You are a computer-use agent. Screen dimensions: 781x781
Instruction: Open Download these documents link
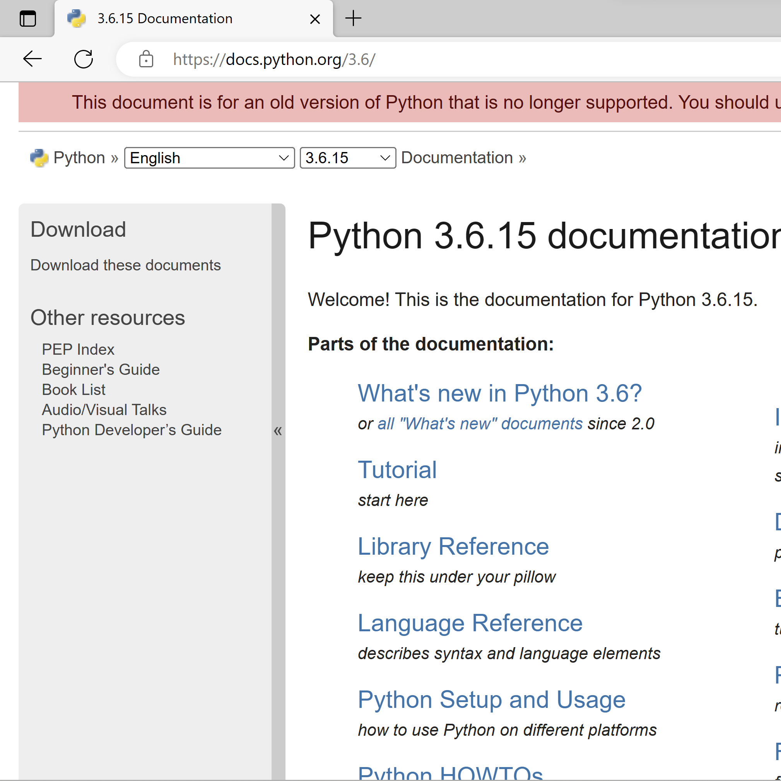pyautogui.click(x=125, y=265)
